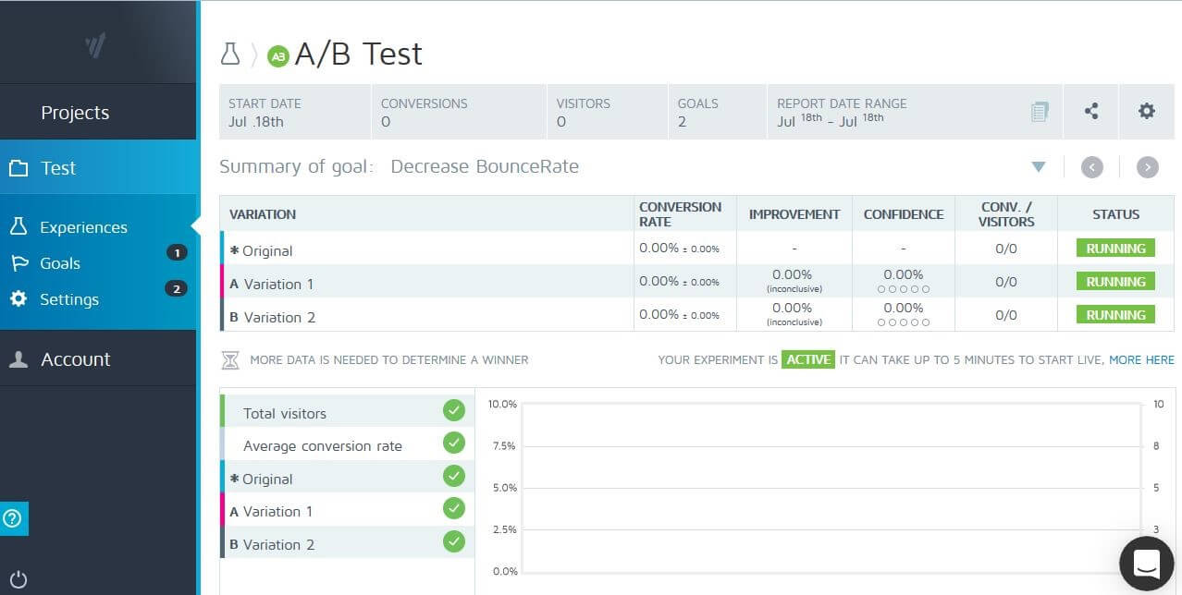Go to previous goal arrow
The image size is (1182, 595).
(x=1092, y=167)
